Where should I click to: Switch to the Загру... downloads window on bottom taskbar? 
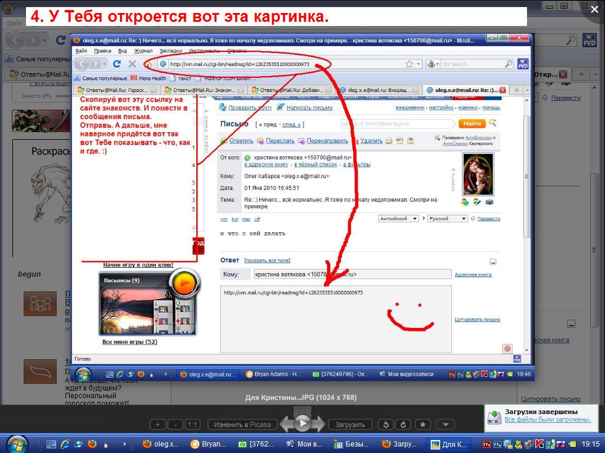[399, 444]
